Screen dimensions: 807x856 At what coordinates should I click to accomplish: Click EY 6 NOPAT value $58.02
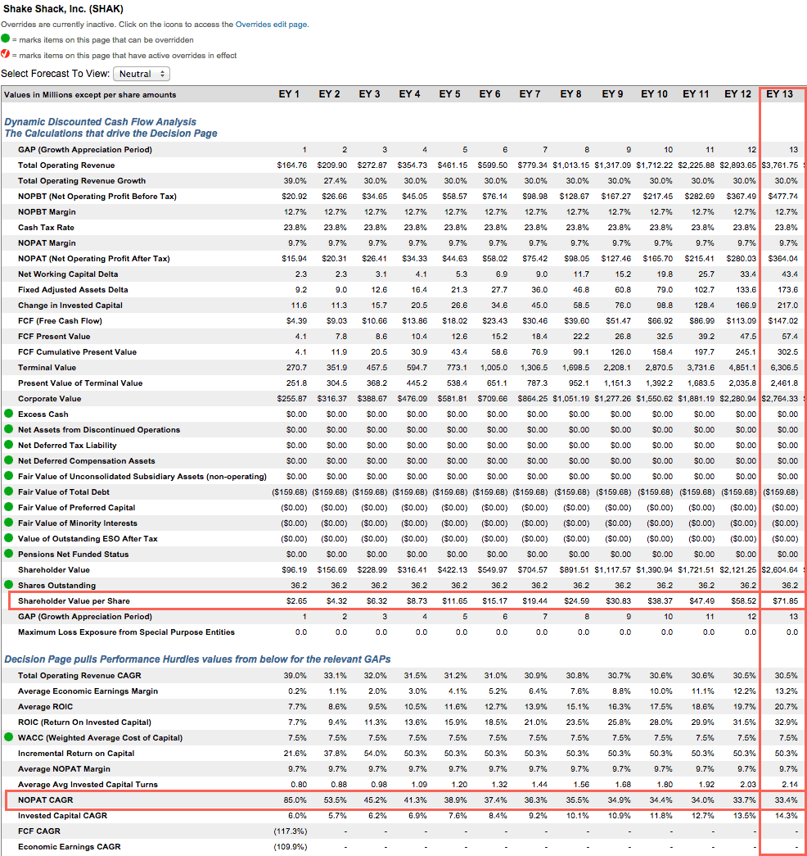[x=494, y=259]
